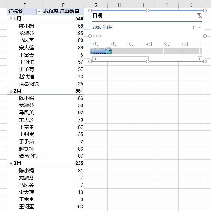
Task: Select the 4月 segment on timeline
Action: [x=154, y=51]
